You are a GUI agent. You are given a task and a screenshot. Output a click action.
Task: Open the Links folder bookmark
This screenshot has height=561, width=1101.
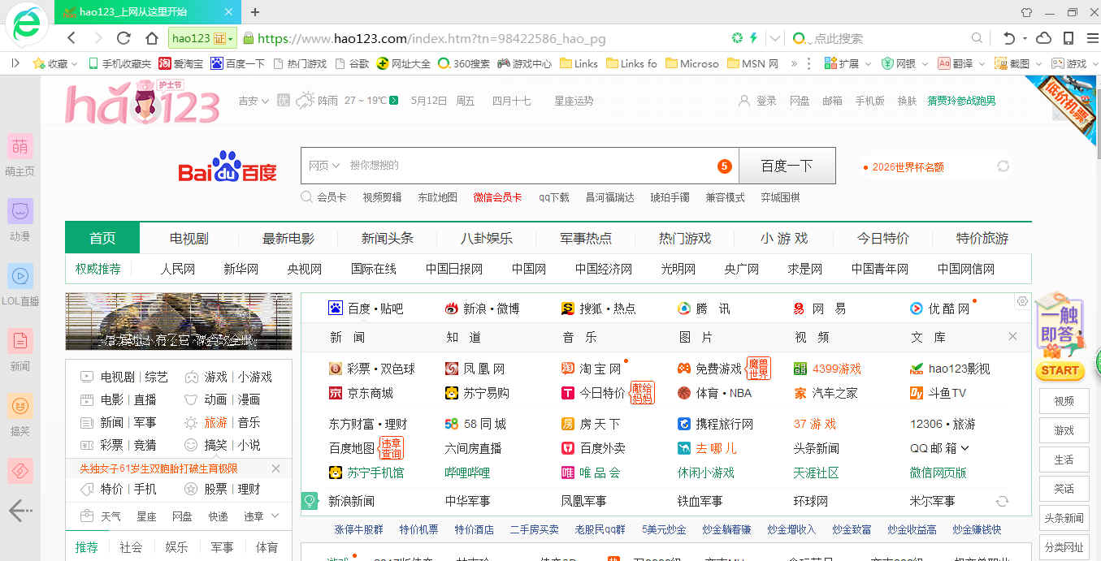click(x=578, y=63)
